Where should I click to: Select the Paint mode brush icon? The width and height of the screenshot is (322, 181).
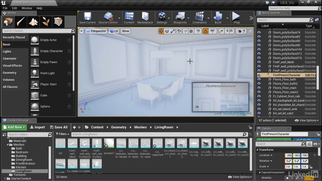point(21,22)
